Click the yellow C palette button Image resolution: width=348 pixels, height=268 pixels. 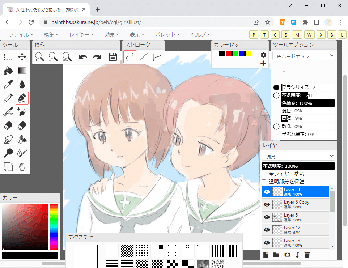275,35
